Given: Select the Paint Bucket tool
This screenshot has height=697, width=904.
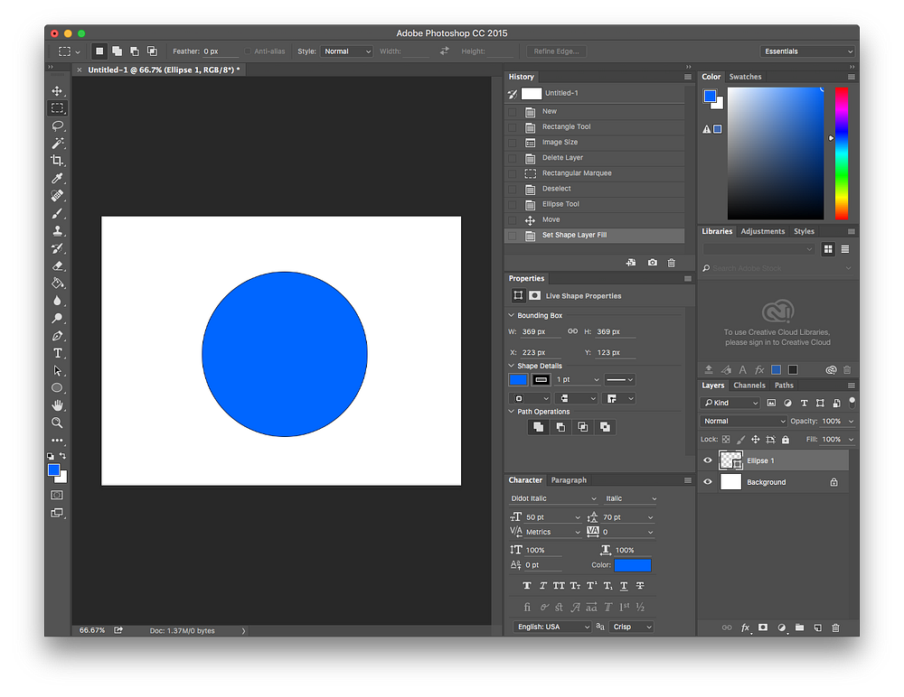Looking at the screenshot, I should [x=57, y=283].
